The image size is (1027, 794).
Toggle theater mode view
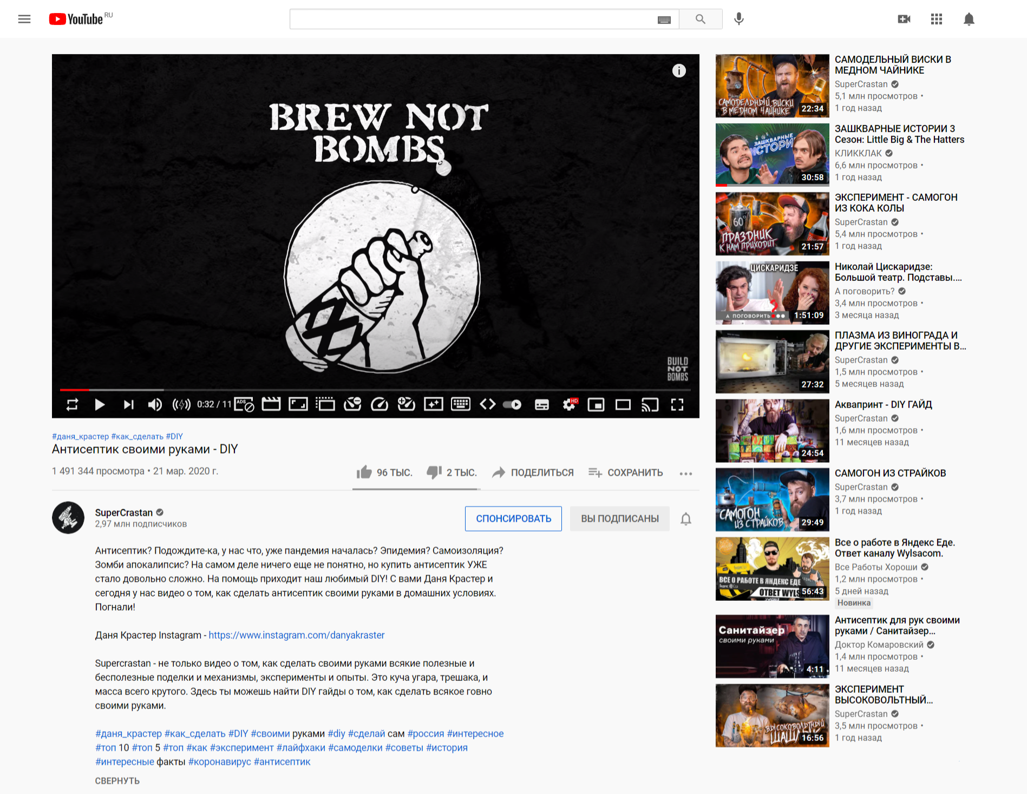623,404
